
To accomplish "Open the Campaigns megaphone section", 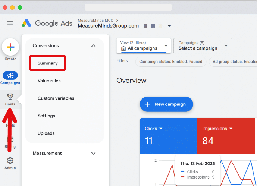I will 10,78.
